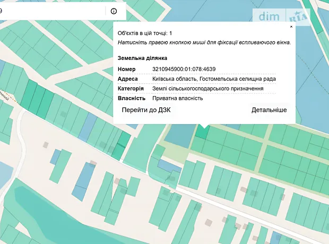This screenshot has height=244, width=329.
Task: Click 'Об'єктів в цій точці: 1' text
Action: 145,33
